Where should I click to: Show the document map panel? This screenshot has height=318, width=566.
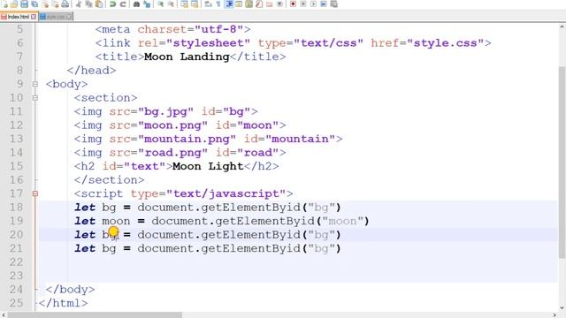tap(249, 4)
